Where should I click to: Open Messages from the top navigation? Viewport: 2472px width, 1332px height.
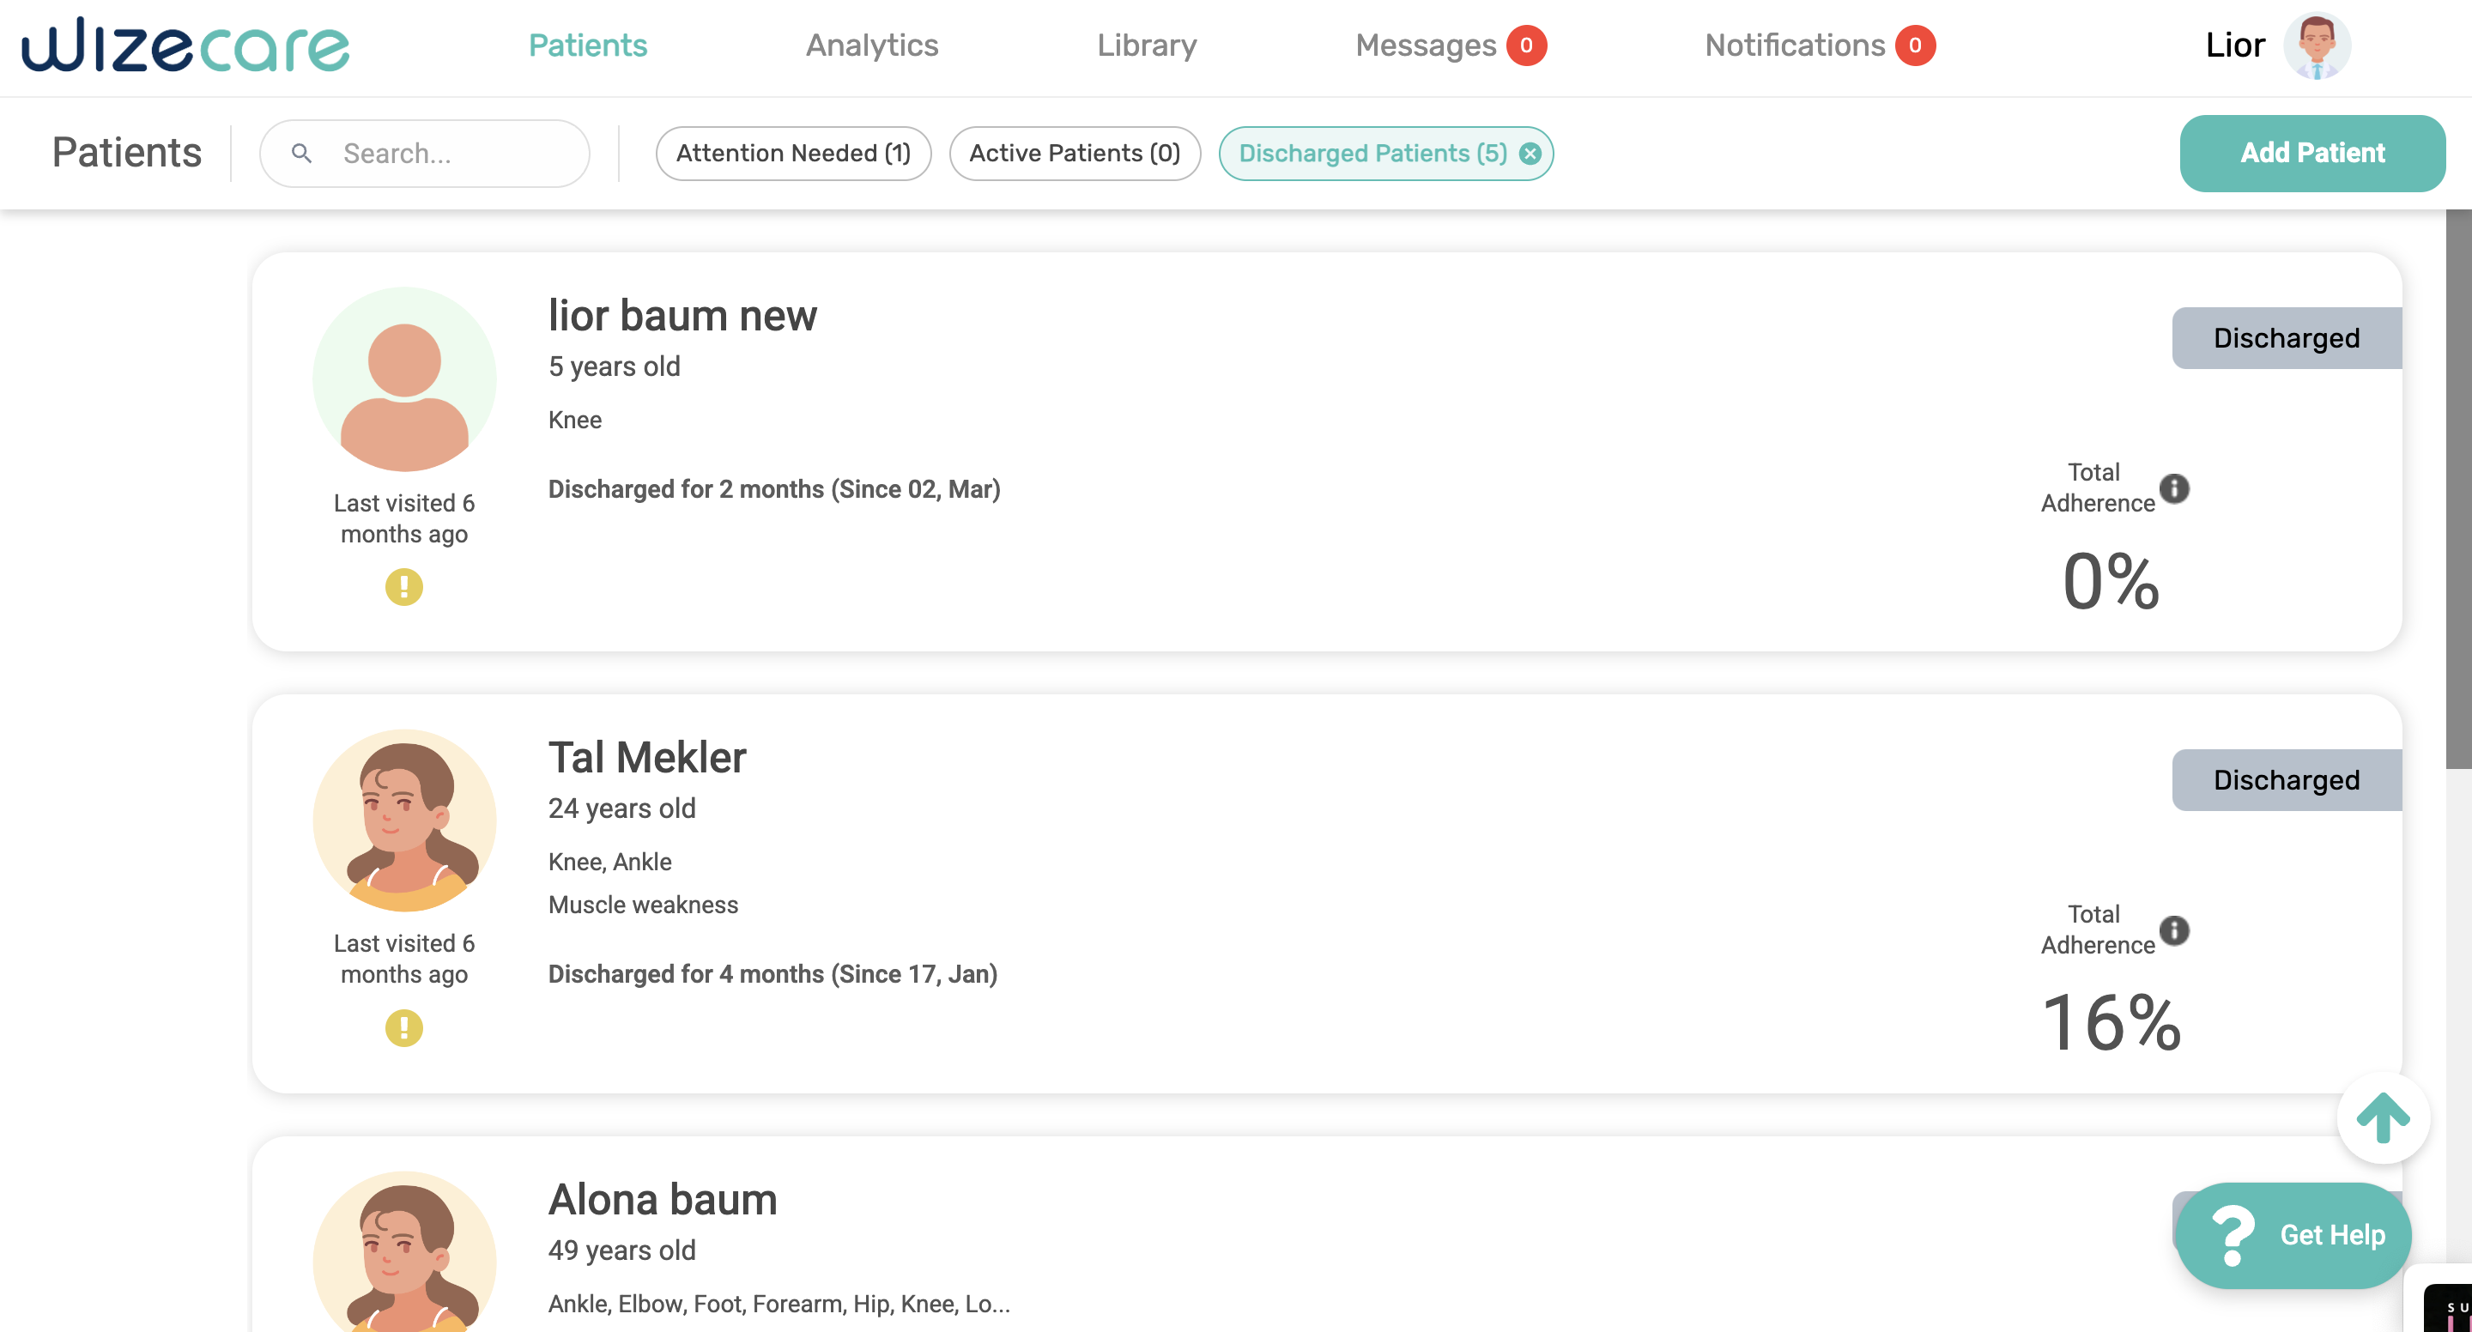click(1425, 46)
